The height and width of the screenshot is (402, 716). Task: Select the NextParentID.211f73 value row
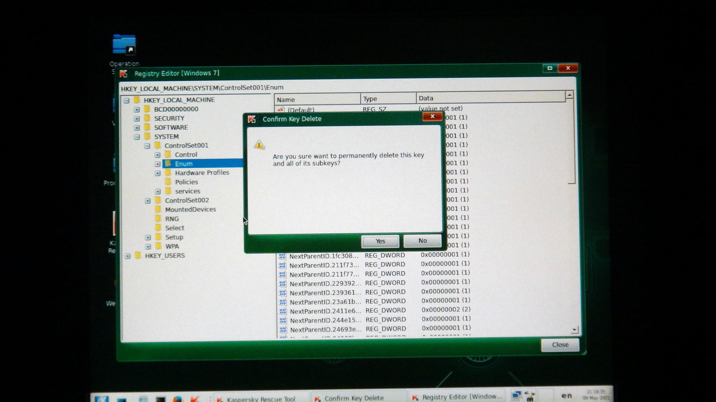coord(374,265)
